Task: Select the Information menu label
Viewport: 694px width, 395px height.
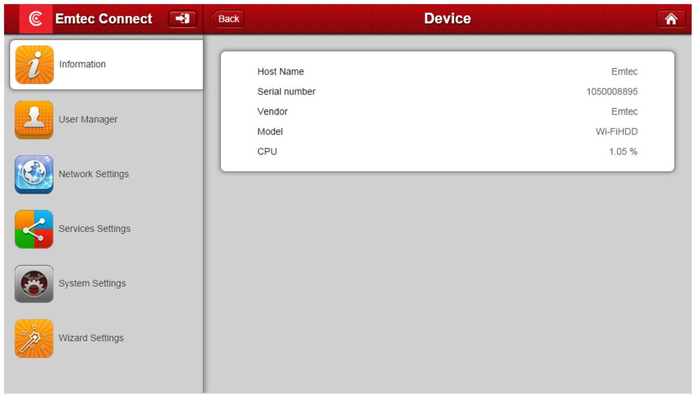Action: [83, 65]
